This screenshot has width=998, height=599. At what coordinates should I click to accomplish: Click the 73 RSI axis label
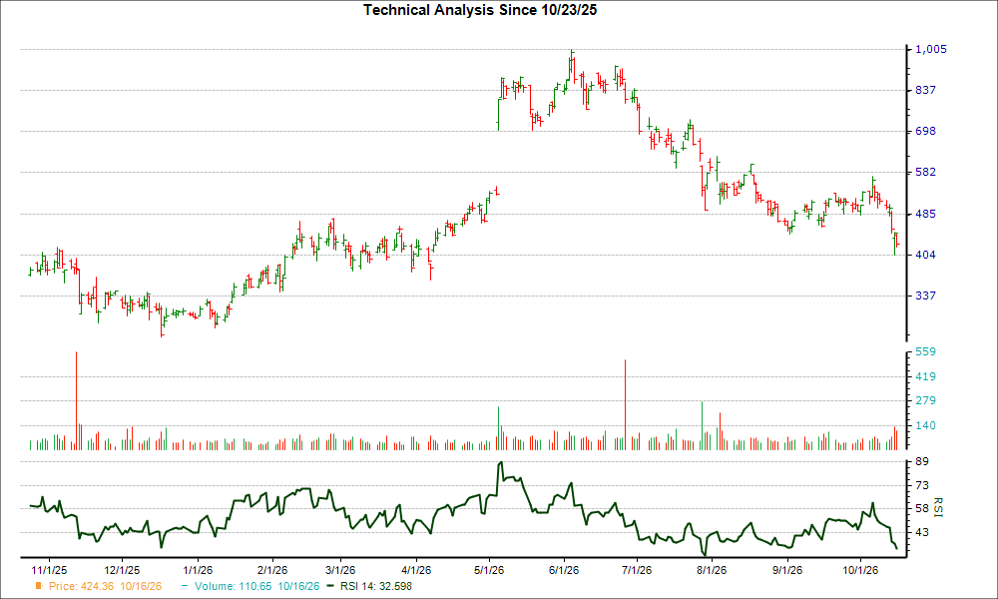coord(922,486)
